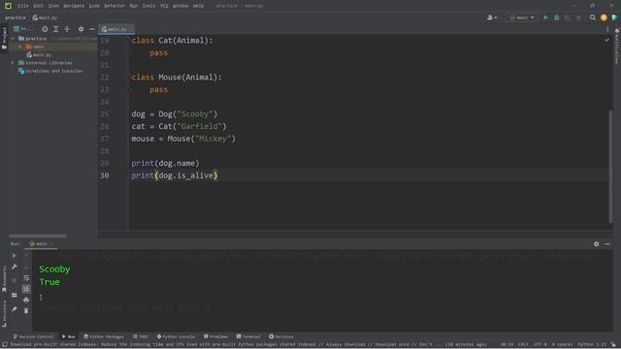Expand External Libraries node

point(13,63)
